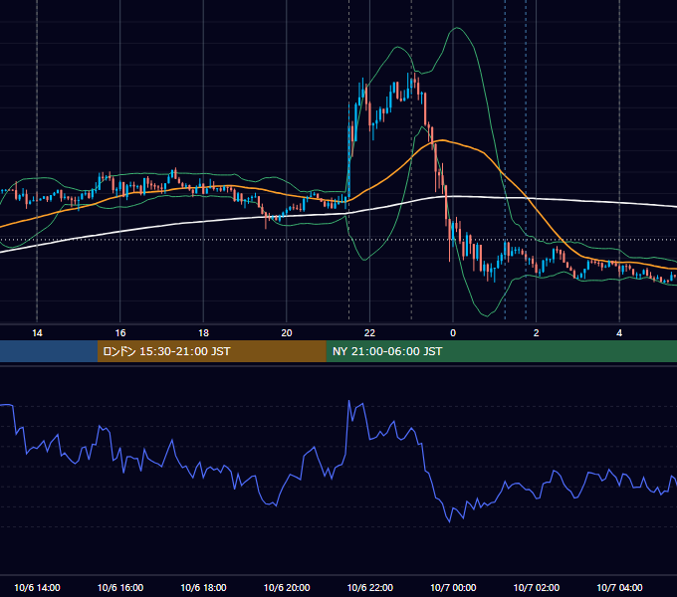This screenshot has width=677, height=597.
Task: Click the NY 21:00-06:00 JST session band
Action: pos(501,351)
